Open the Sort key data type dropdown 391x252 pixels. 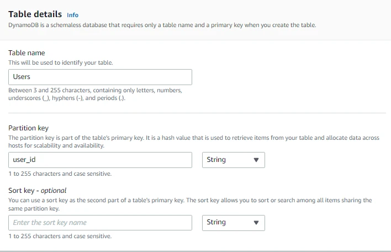[233, 222]
